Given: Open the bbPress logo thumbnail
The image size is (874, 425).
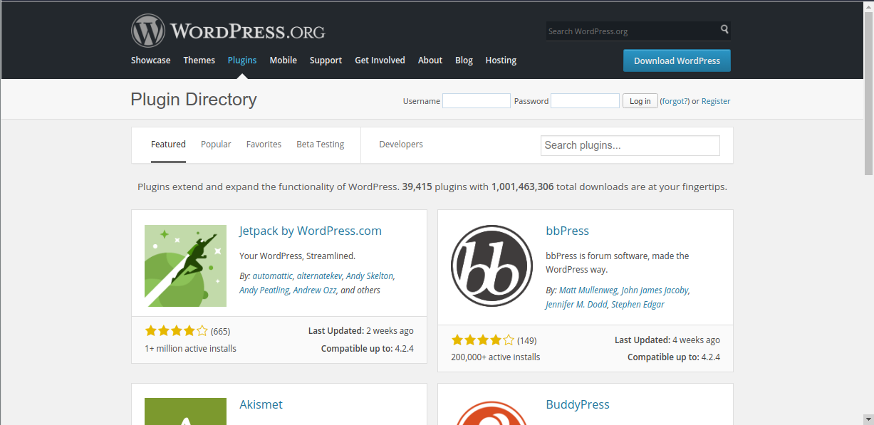Looking at the screenshot, I should pos(491,266).
